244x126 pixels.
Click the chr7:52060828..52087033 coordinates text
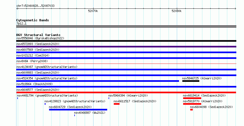[x=35, y=6]
